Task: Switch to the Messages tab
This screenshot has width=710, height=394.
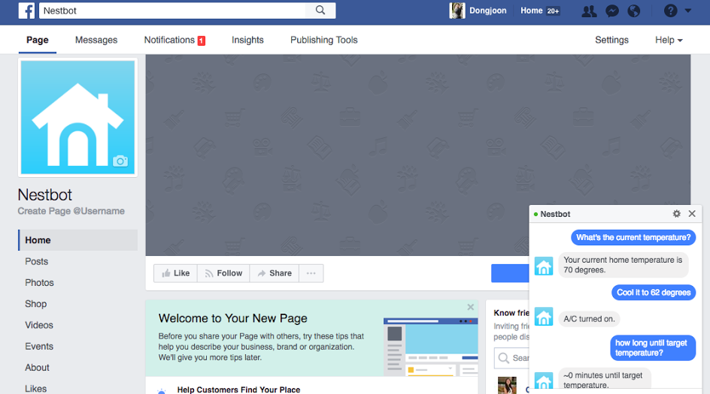Action: point(96,40)
